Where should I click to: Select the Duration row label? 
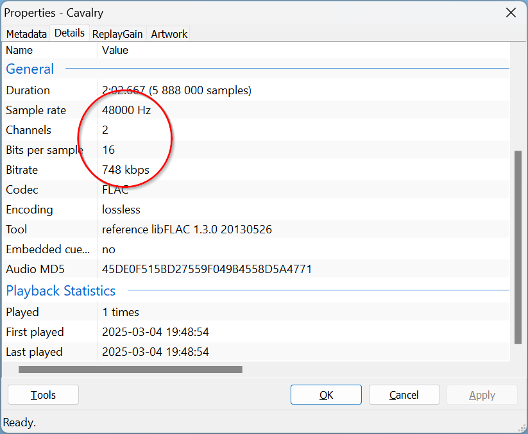(28, 90)
